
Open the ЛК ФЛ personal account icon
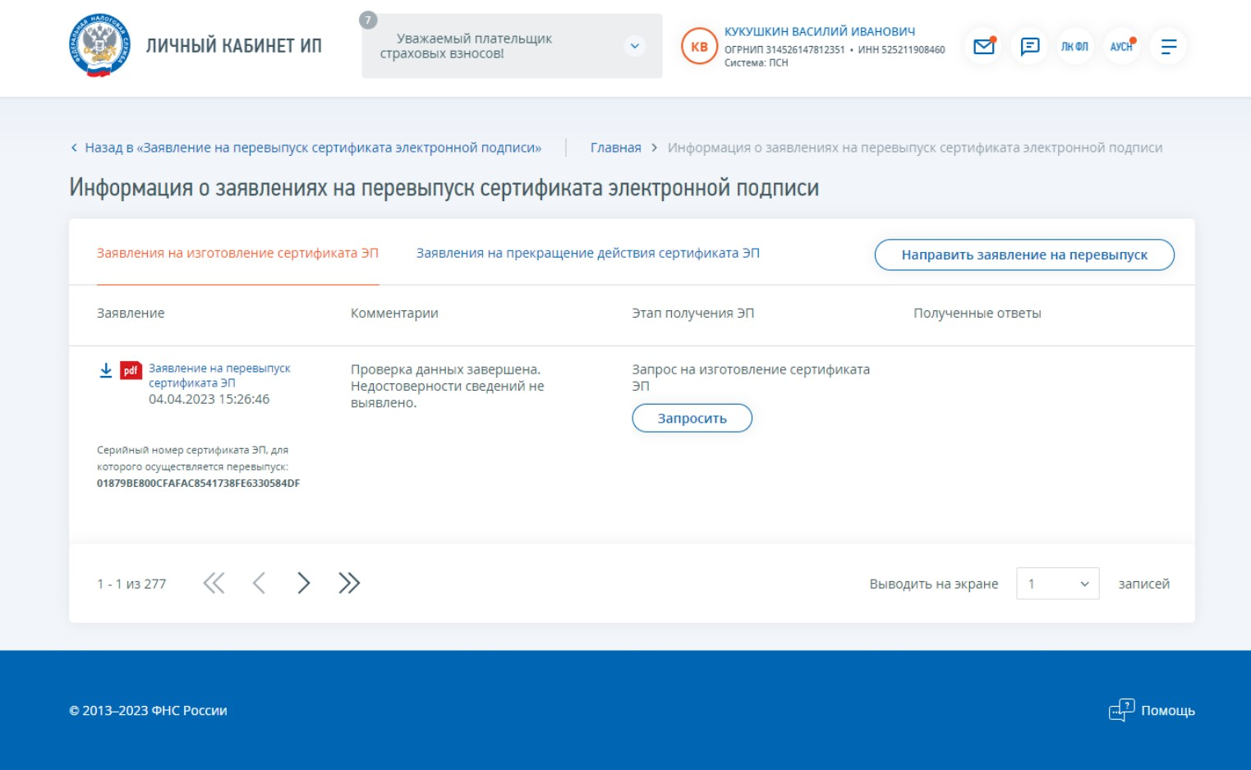tap(1074, 47)
